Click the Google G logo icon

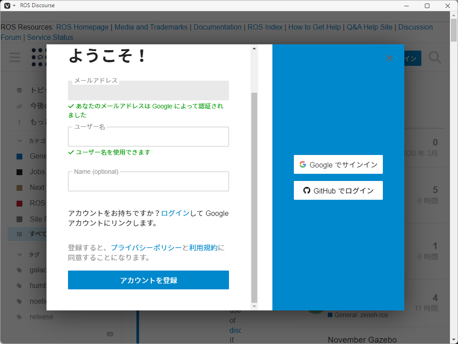tap(303, 164)
